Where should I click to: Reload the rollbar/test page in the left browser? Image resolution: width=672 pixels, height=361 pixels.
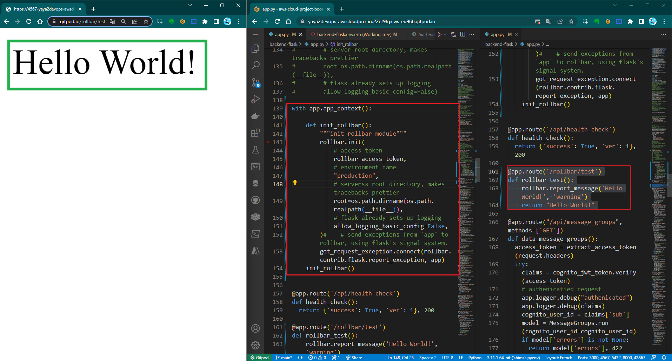coord(29,21)
